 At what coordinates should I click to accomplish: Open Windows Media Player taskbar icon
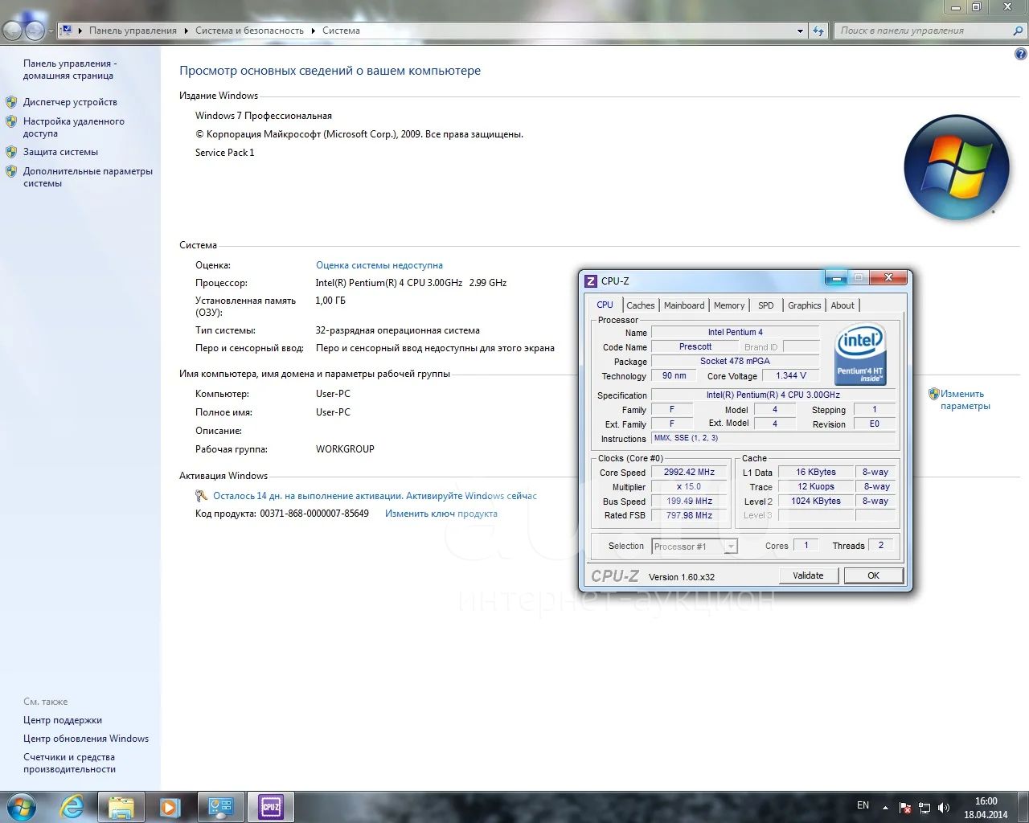coord(170,806)
